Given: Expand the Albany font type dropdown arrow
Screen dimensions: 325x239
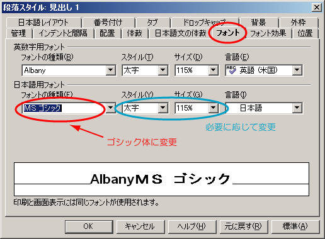Looking at the screenshot, I should click(111, 70).
